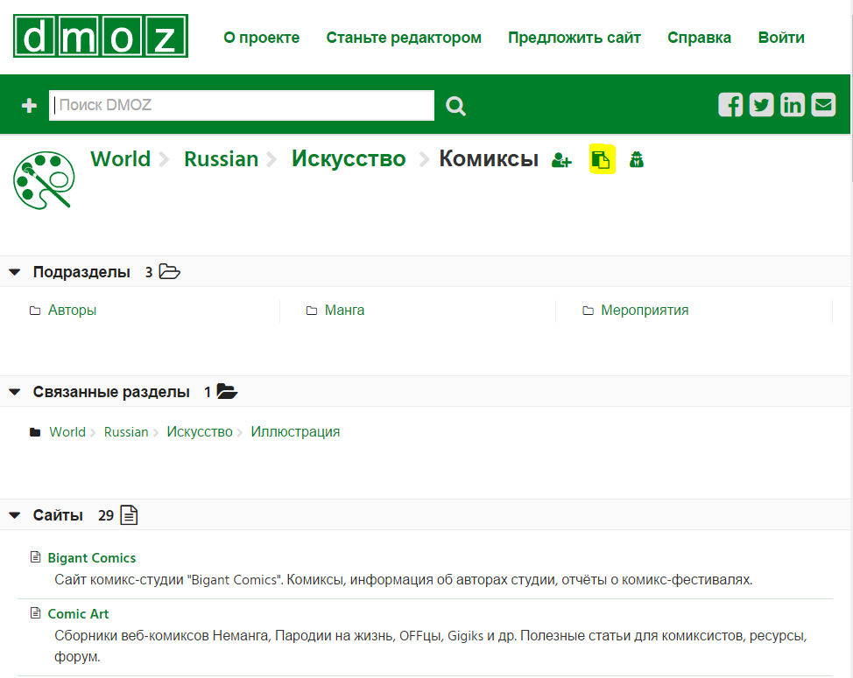Share via the Facebook icon
The image size is (853, 678).
click(730, 105)
